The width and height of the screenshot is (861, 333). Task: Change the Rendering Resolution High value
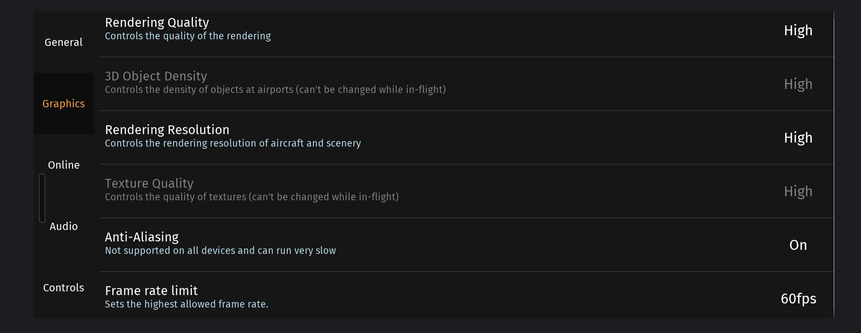(798, 138)
